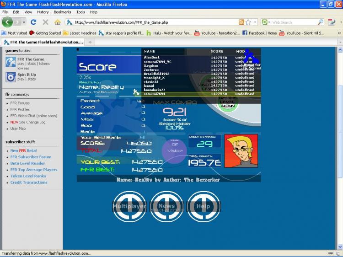Viewport: 343px width, 257px height.
Task: Click the vertical page scrollbar
Action: 340,131
